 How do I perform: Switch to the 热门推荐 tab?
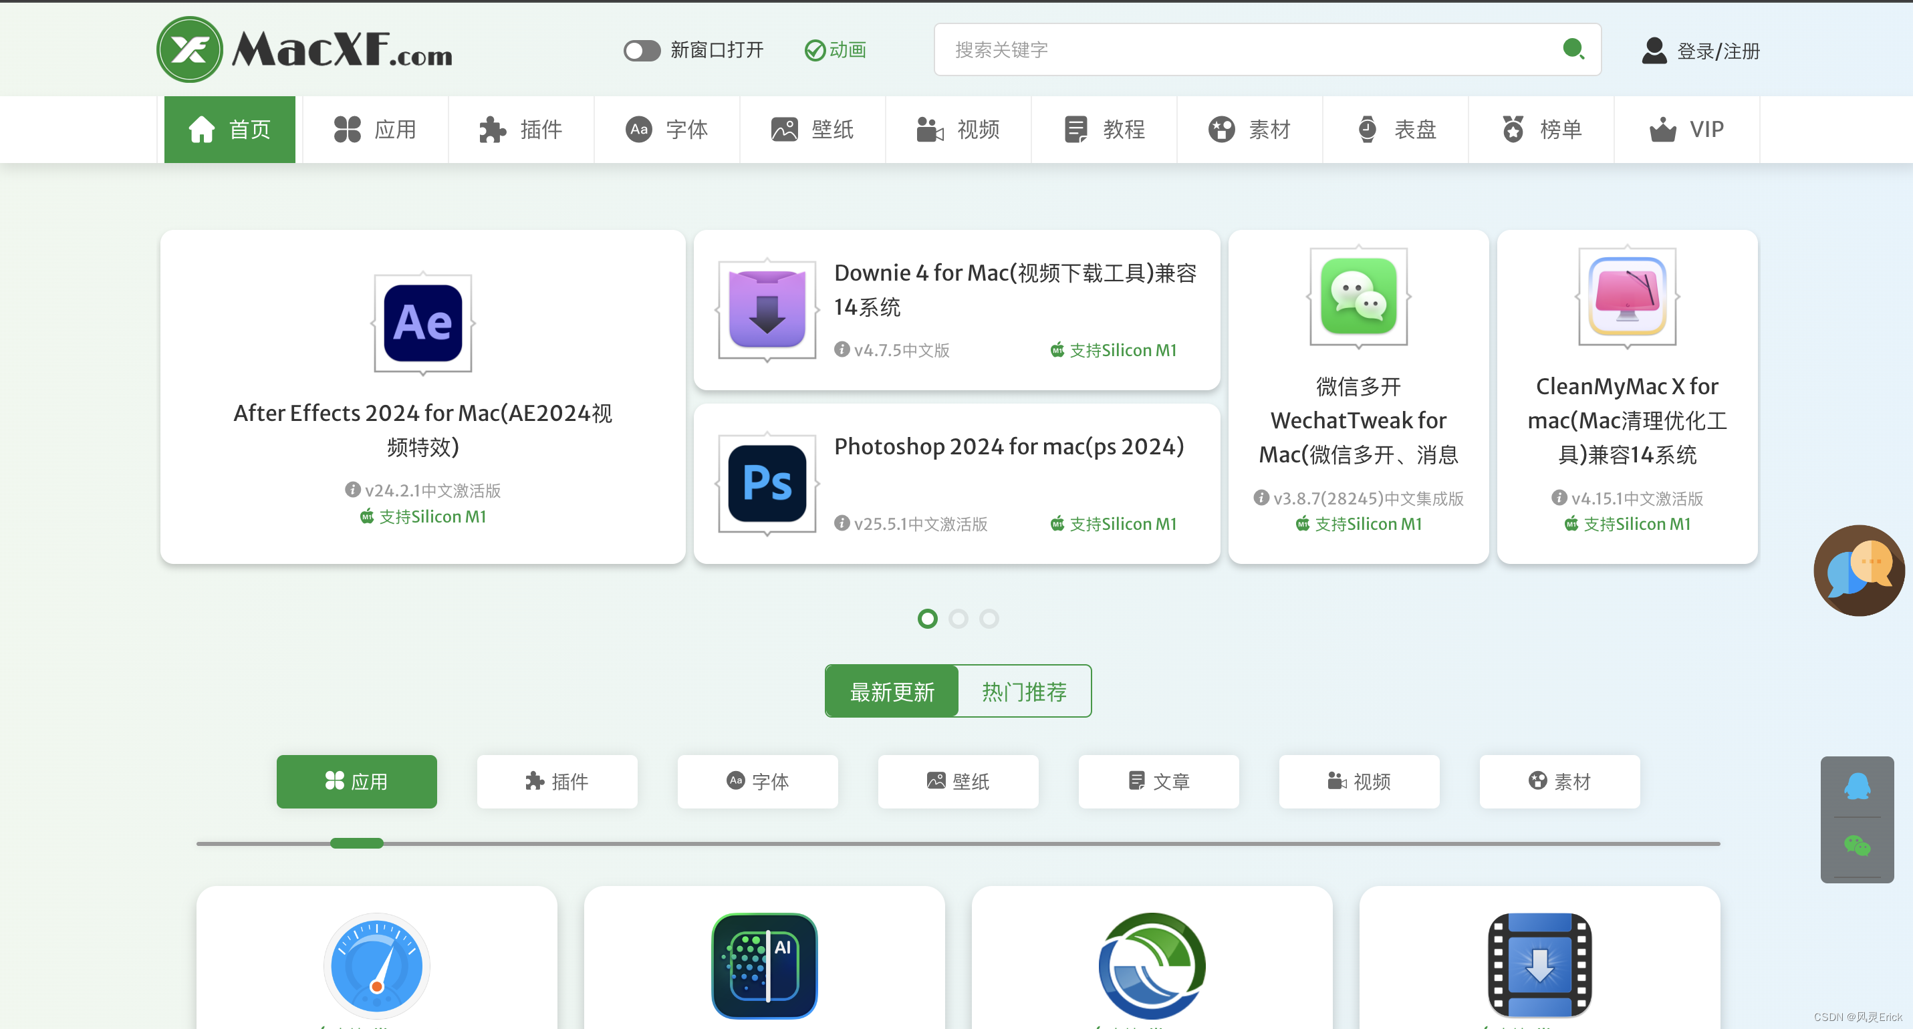point(1023,691)
